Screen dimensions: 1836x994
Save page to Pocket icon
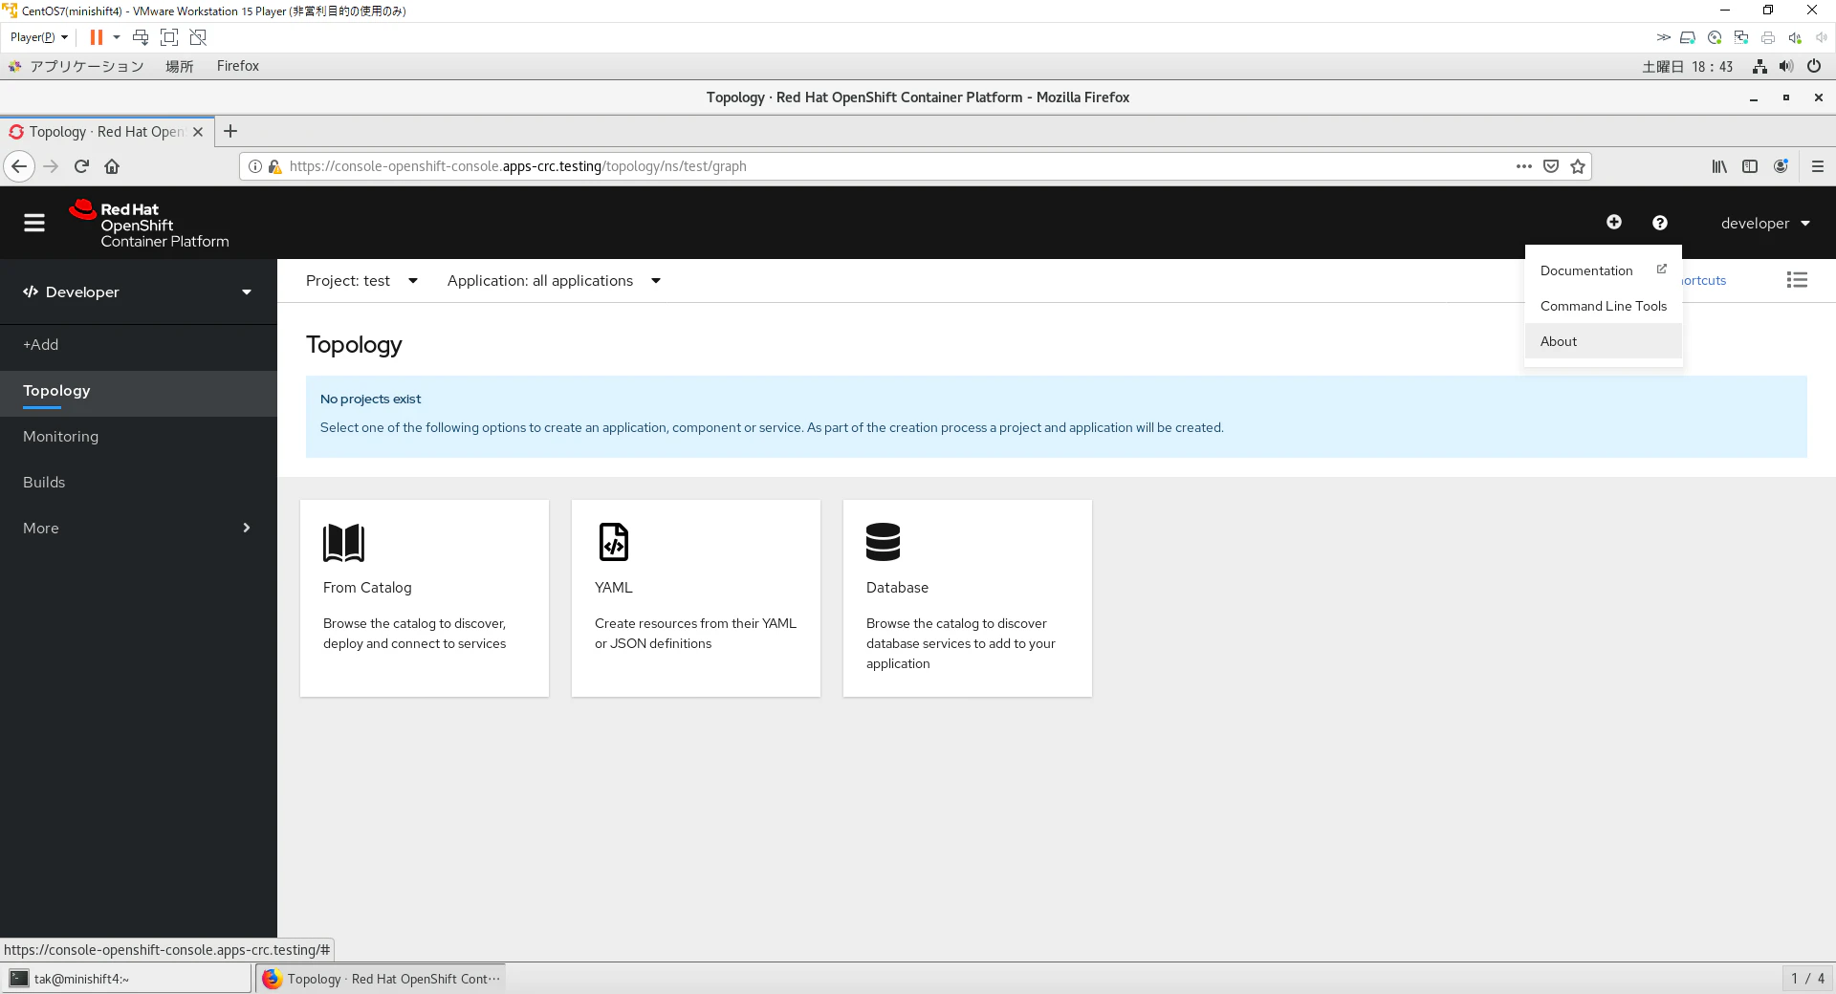point(1551,166)
